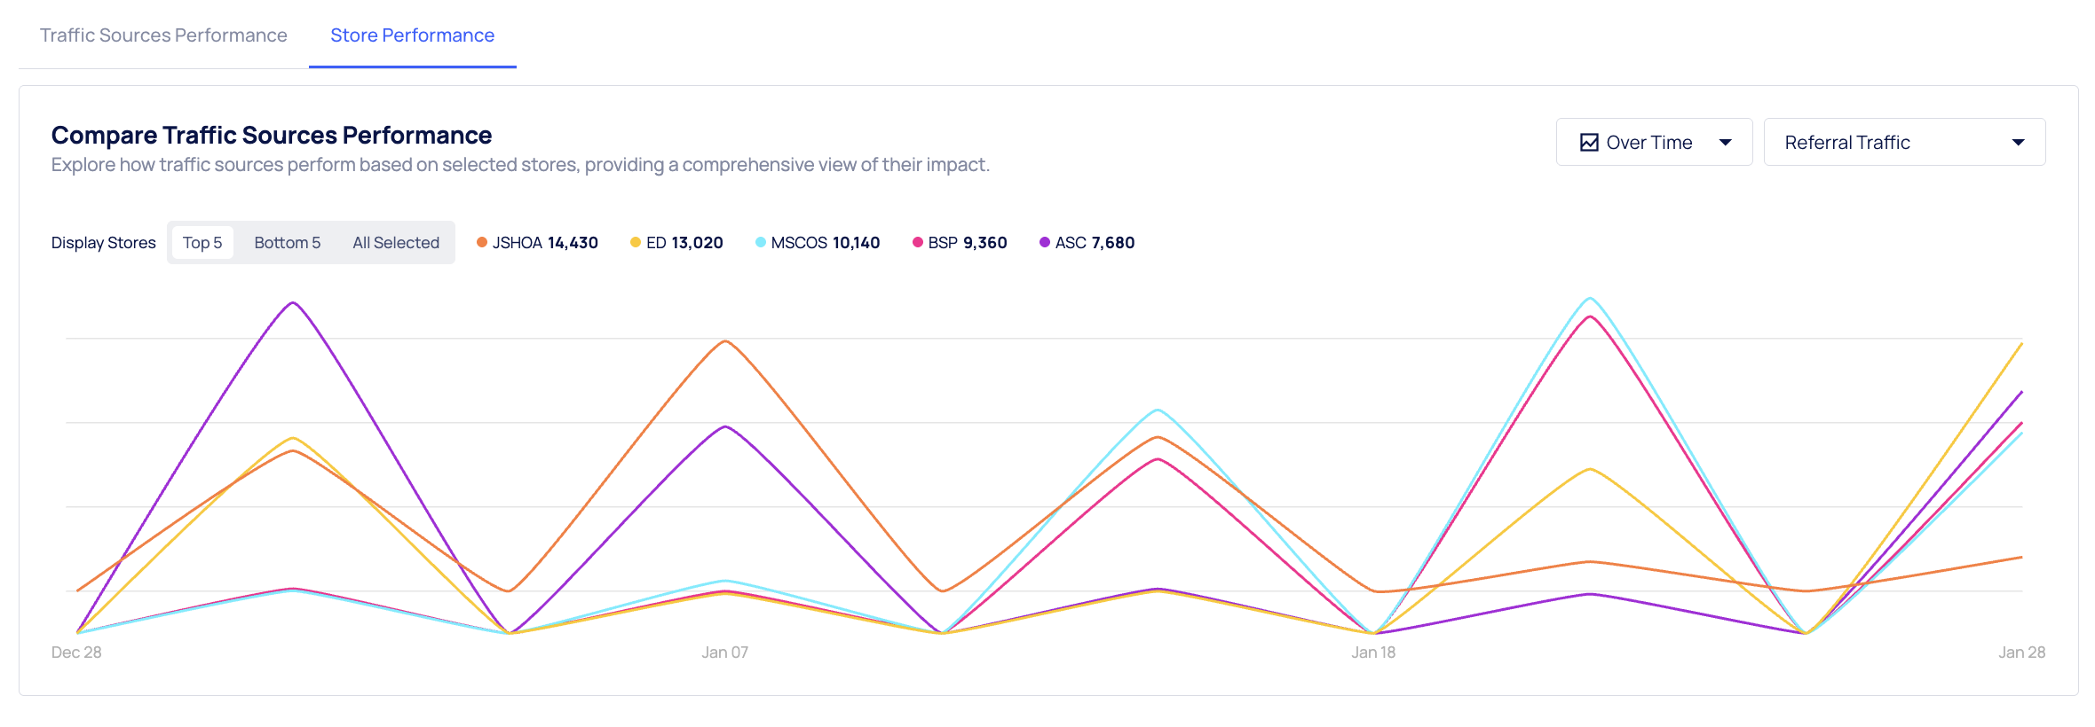
Task: Open the Store Performance tab
Action: (x=412, y=35)
